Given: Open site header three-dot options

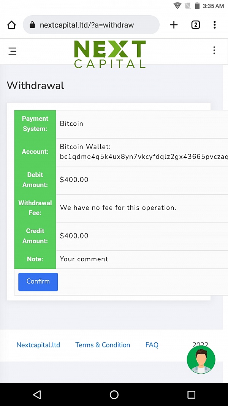Looking at the screenshot, I should 214,50.
